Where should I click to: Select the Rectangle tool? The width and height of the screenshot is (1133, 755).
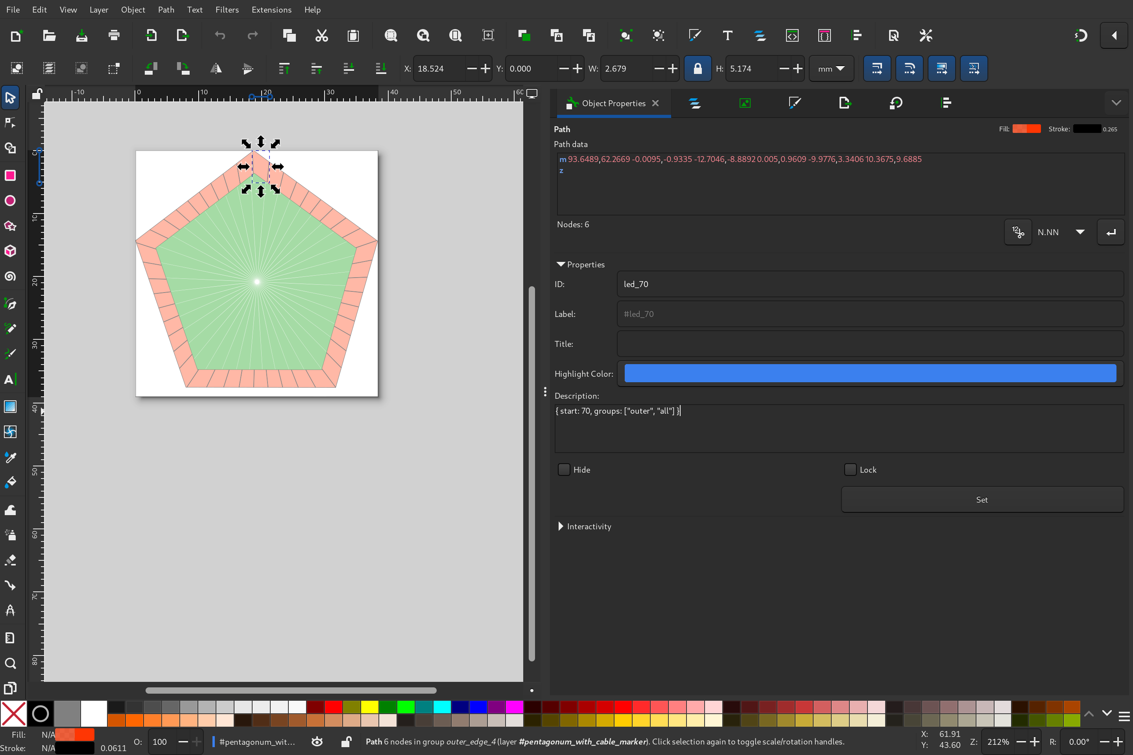pyautogui.click(x=10, y=175)
